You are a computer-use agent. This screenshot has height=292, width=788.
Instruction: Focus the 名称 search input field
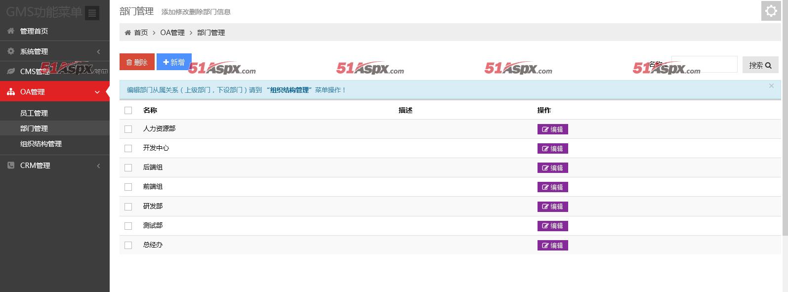704,64
